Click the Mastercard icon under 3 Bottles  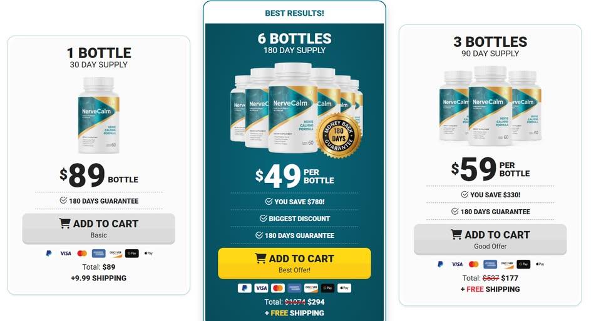click(474, 264)
